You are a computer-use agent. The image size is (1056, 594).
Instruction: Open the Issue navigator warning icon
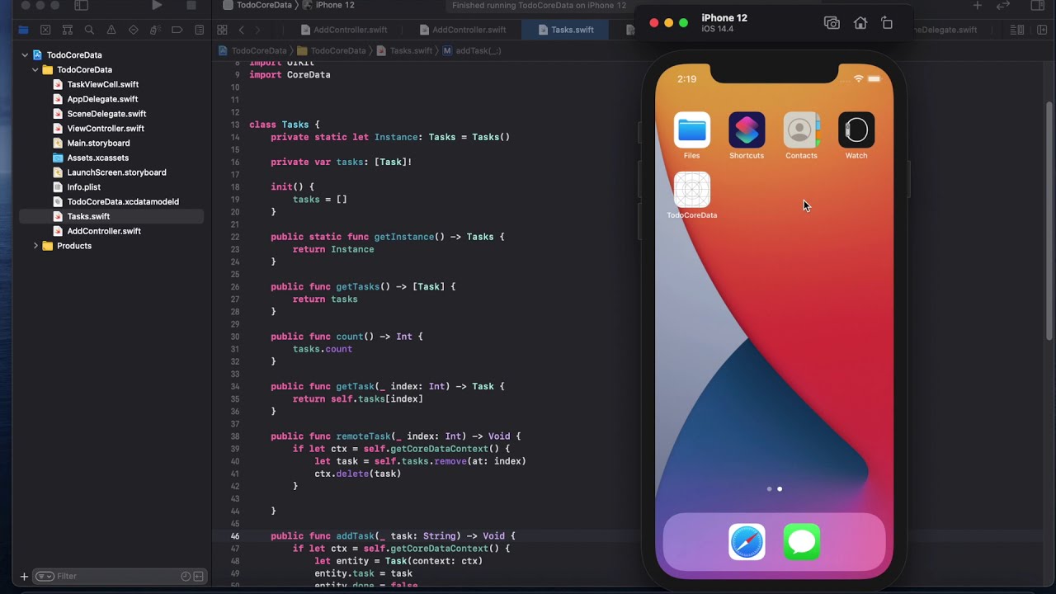tap(111, 30)
